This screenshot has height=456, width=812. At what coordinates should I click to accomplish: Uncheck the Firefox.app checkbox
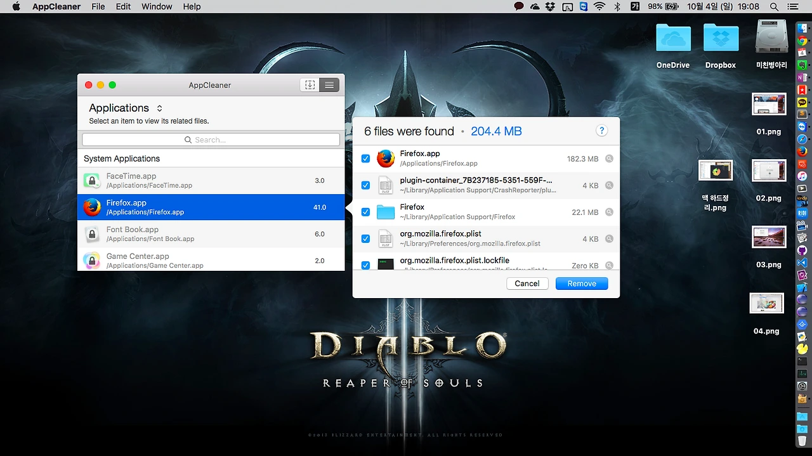point(365,159)
